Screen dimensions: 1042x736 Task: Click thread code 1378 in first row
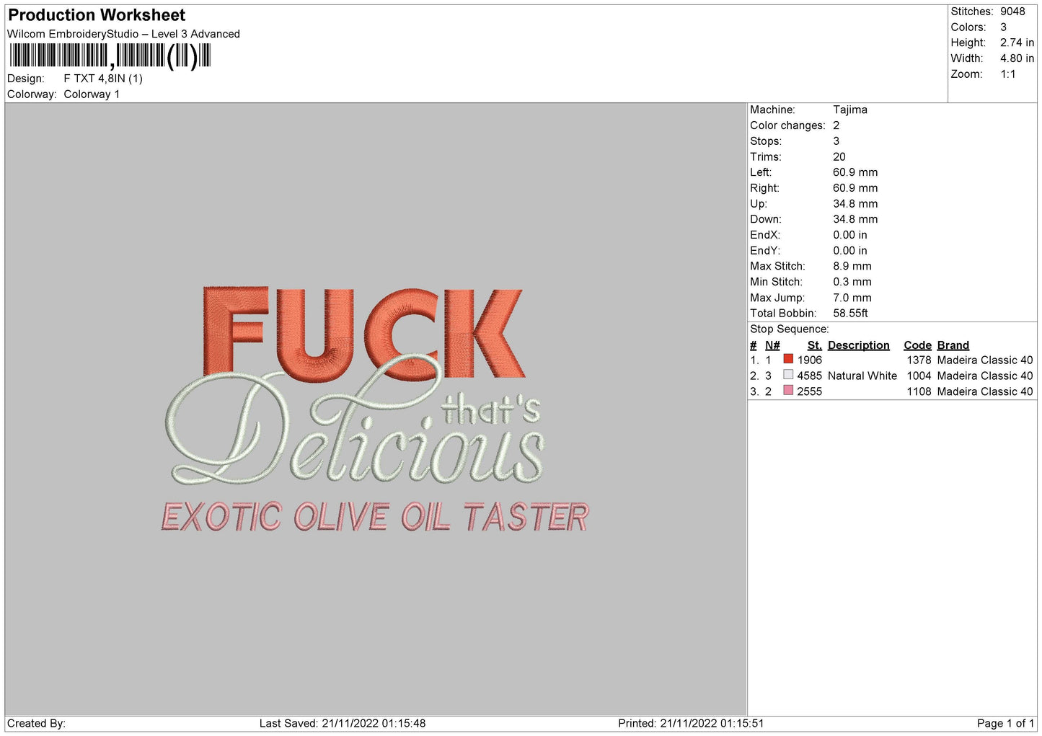click(919, 360)
